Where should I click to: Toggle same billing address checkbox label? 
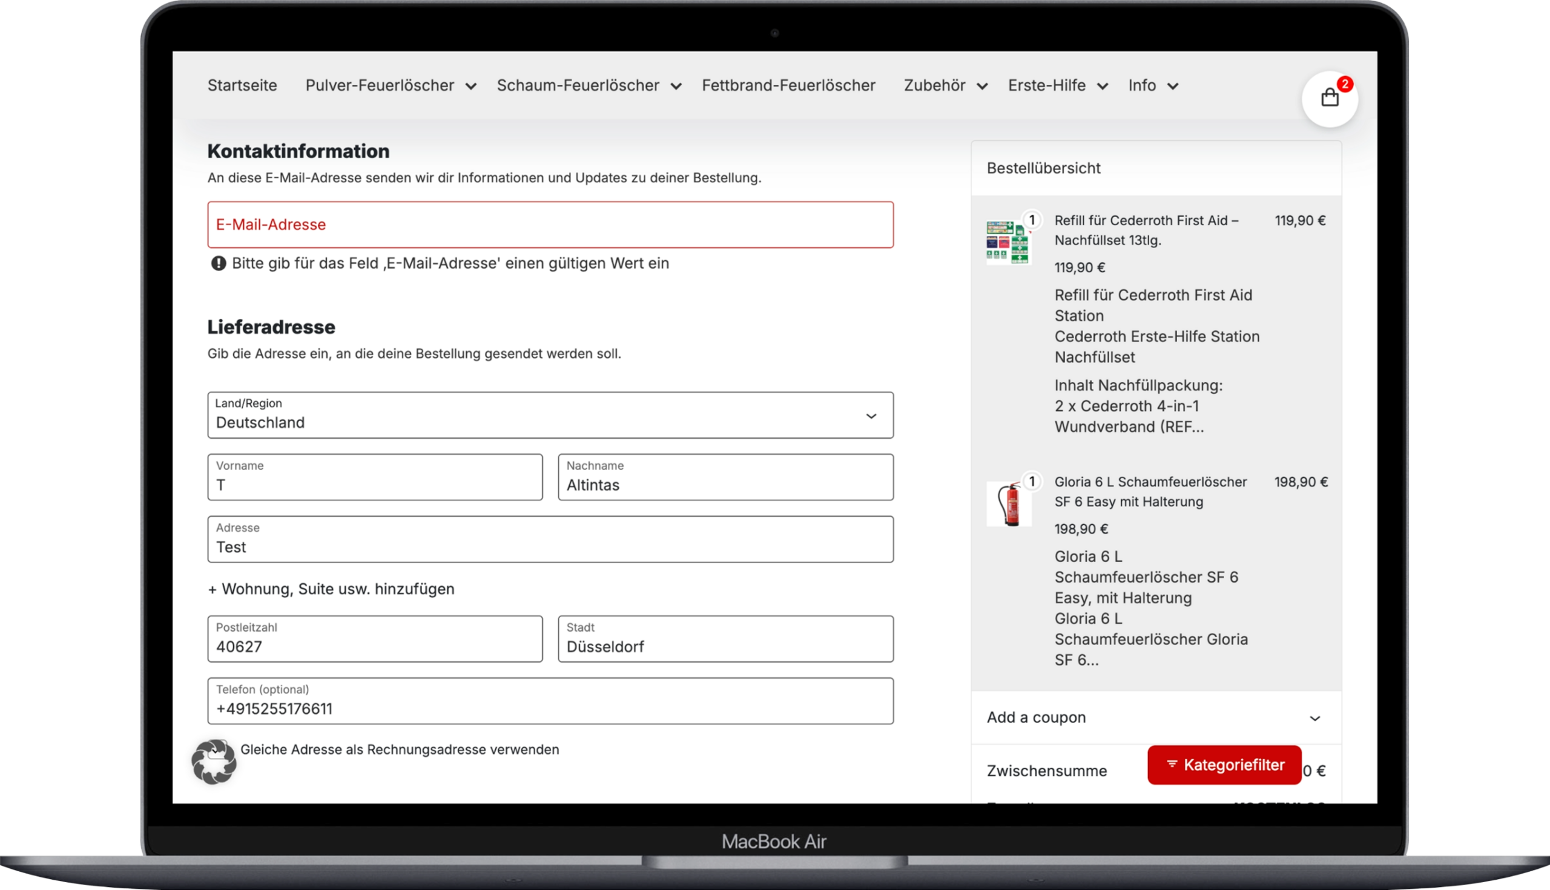400,750
